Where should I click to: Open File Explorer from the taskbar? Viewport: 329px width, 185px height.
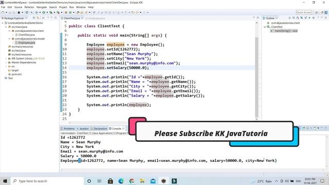tap(142, 181)
